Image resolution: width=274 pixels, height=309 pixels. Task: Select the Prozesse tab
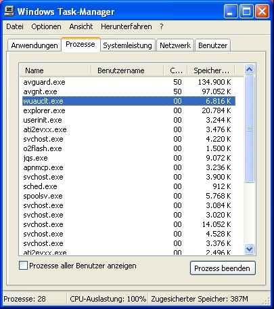tap(81, 45)
